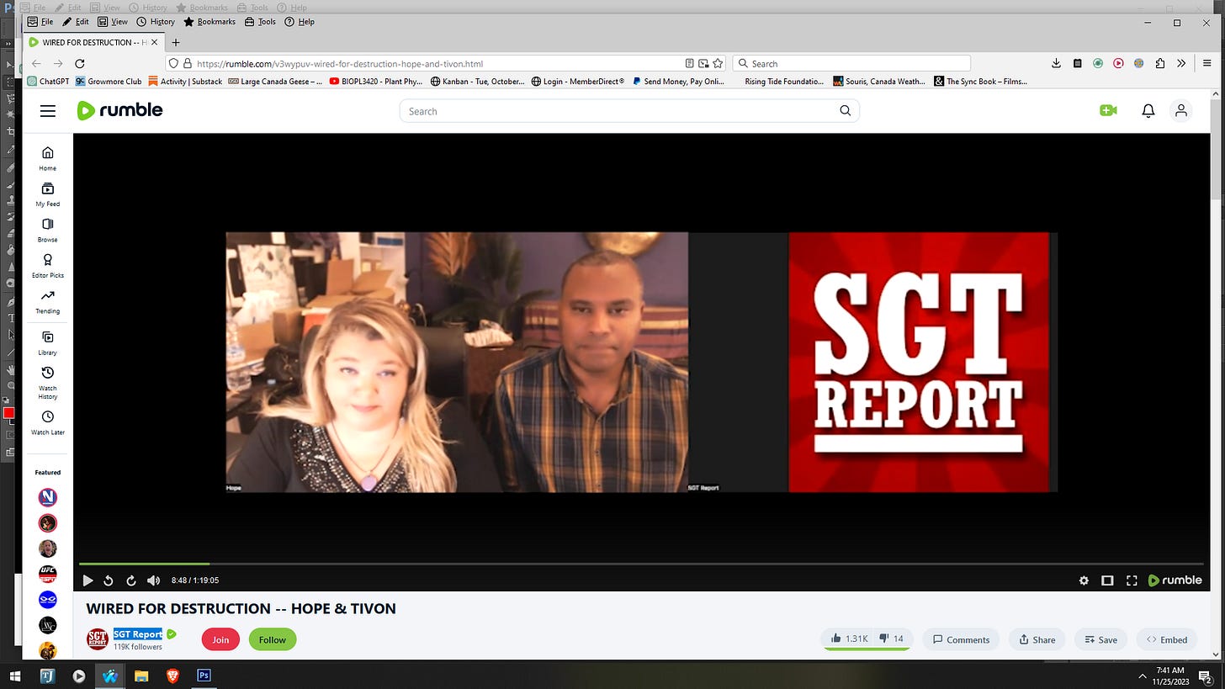Image resolution: width=1225 pixels, height=689 pixels.
Task: Dislike the video with thumbs down
Action: coord(892,639)
